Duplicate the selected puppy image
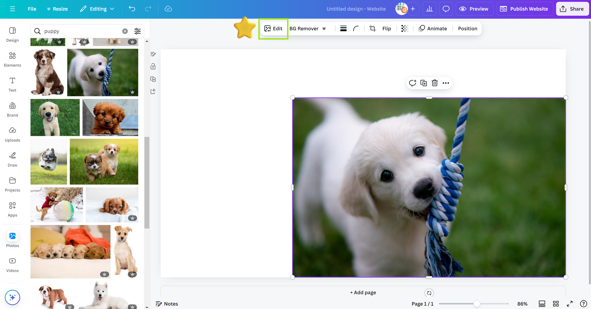The image size is (591, 309). click(x=424, y=83)
